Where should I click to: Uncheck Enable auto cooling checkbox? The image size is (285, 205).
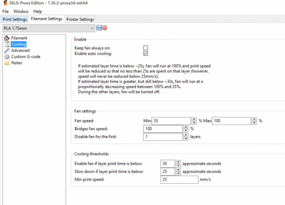(146, 53)
